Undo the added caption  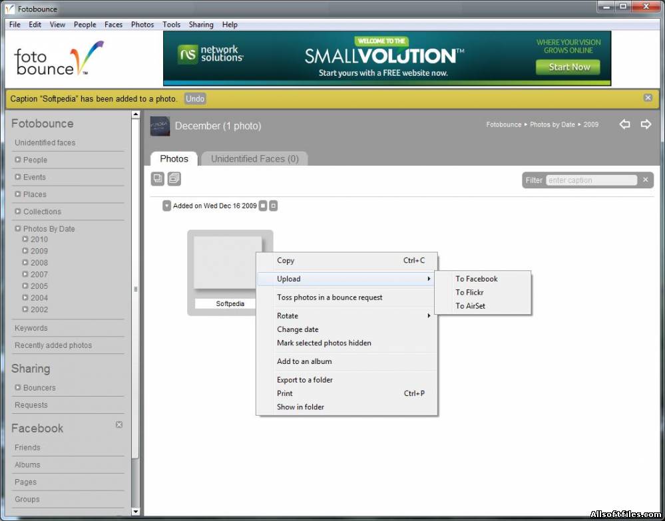coord(195,98)
